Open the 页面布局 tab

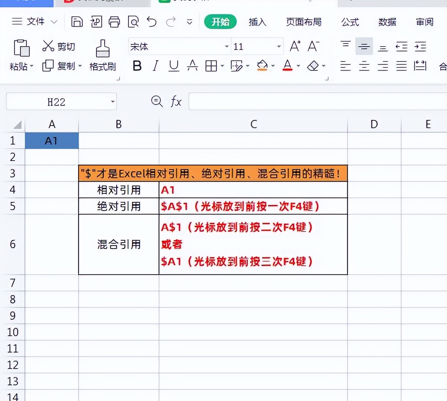304,22
